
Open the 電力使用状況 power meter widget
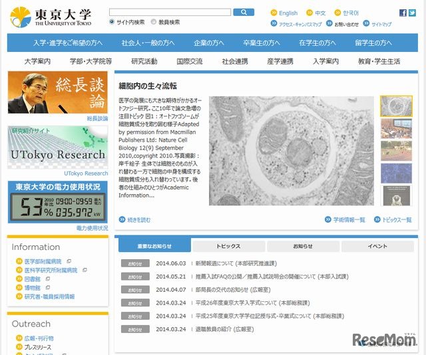58,202
